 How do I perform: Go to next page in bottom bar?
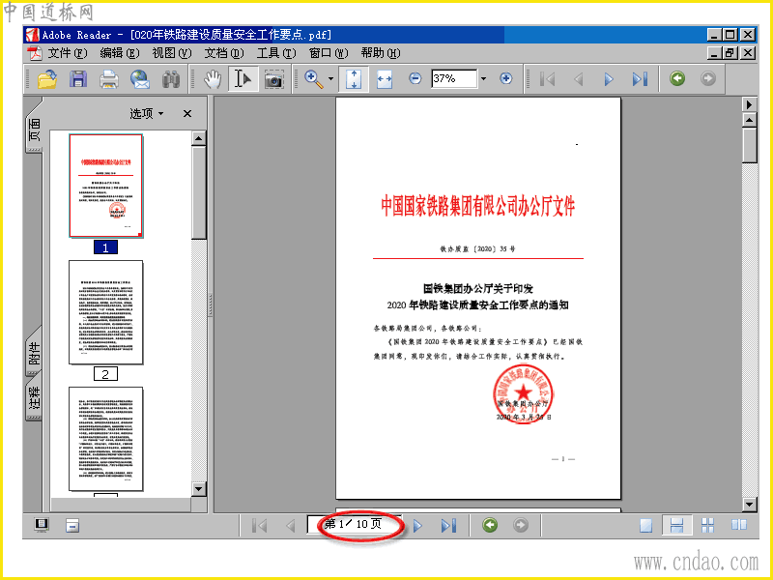(x=418, y=526)
